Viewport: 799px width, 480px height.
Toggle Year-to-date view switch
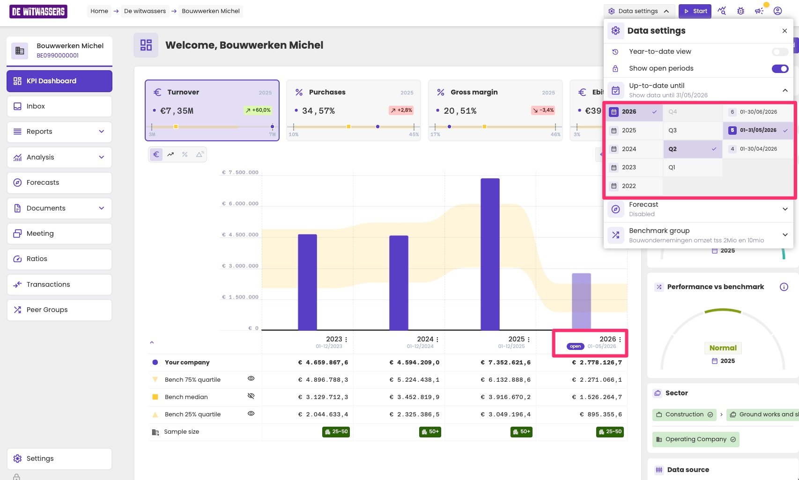780,51
